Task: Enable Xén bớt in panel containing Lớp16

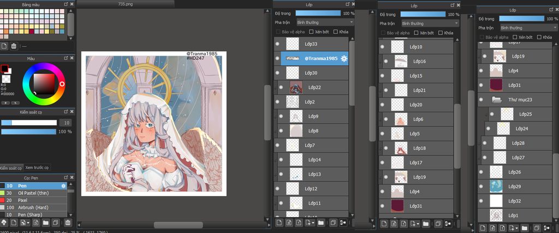Action: 416,33
